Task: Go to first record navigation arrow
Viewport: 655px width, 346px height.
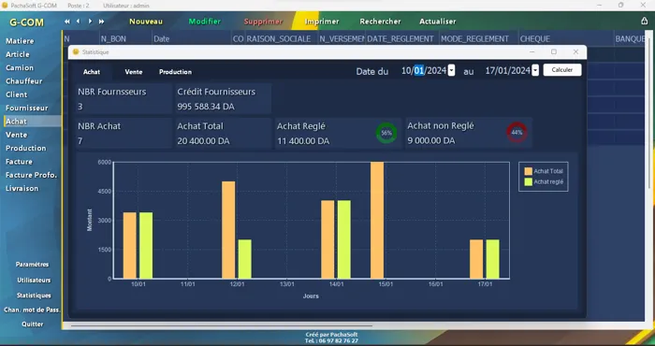Action: 67,22
